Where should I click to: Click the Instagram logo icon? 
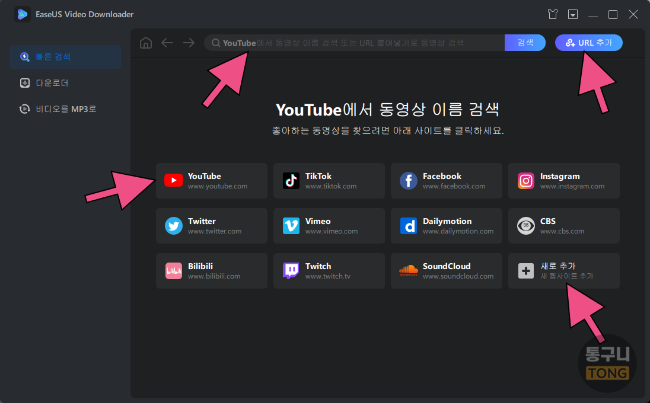[525, 181]
